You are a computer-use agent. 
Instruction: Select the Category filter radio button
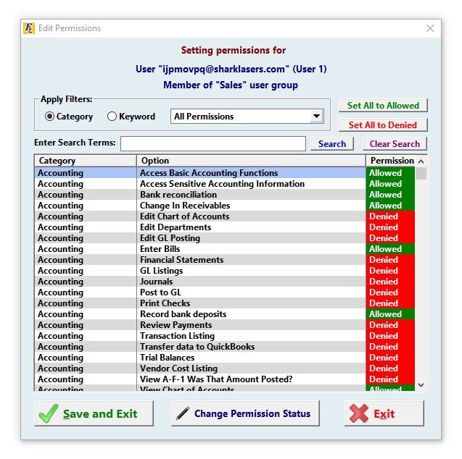coord(49,117)
